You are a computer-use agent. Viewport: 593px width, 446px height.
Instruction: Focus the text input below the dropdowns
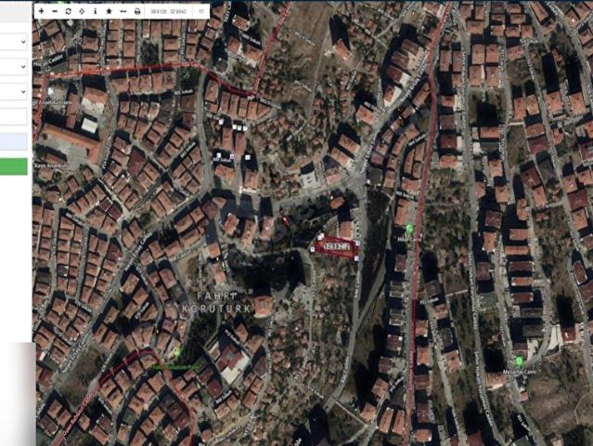(14, 117)
